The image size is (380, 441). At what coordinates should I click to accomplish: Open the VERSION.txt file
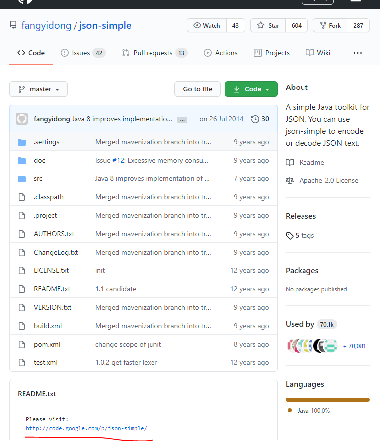tap(53, 307)
